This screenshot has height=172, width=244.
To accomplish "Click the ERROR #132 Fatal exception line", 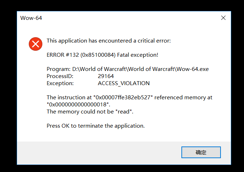I will 102,55.
